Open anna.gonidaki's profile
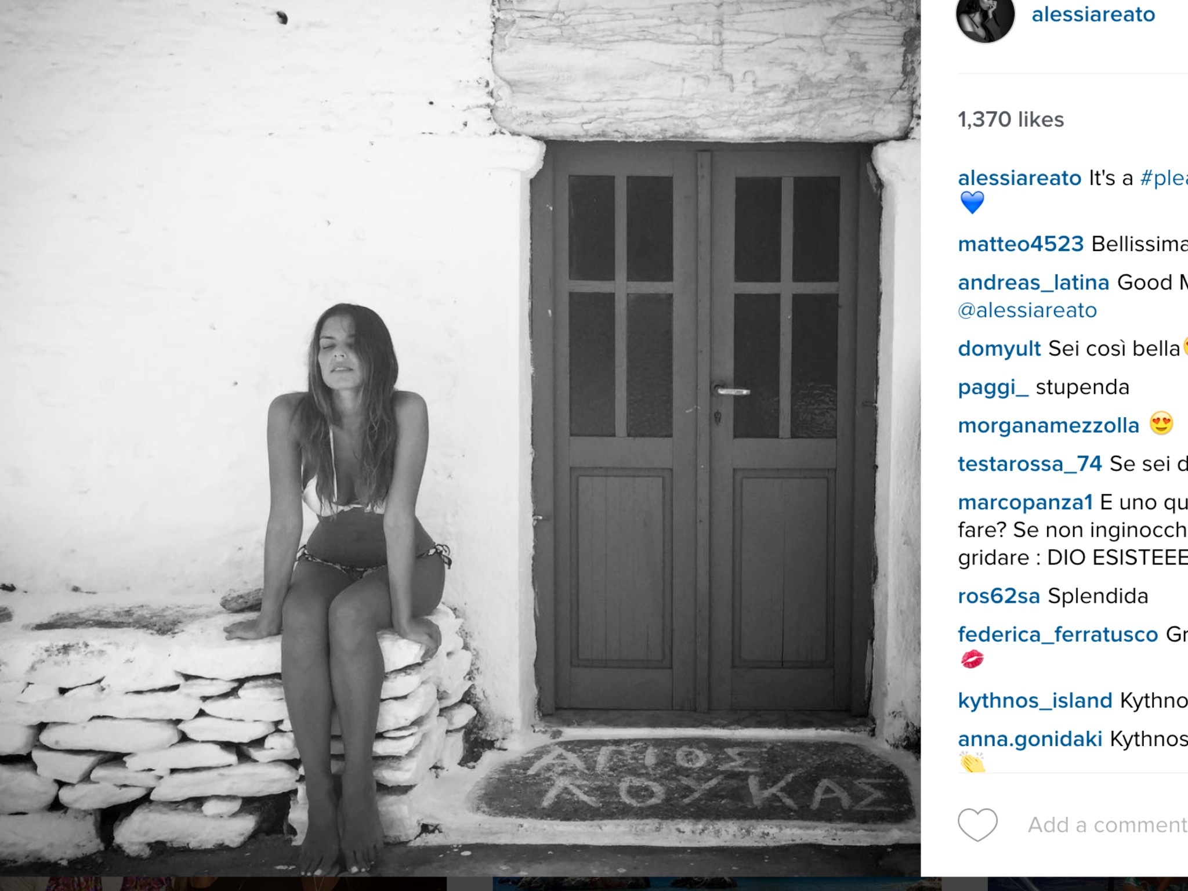1188x891 pixels. 1030,739
